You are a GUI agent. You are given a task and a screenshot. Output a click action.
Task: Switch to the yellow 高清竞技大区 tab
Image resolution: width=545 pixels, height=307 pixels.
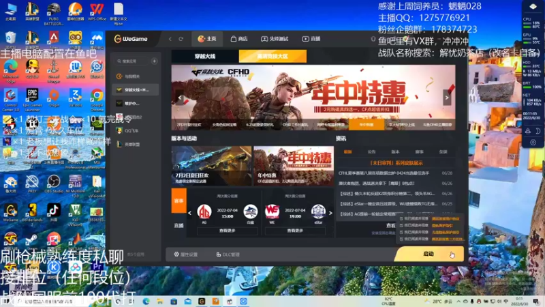[272, 56]
